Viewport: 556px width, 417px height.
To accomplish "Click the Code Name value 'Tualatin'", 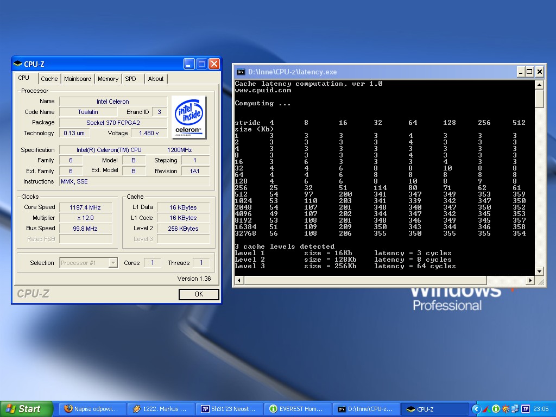I will (88, 112).
